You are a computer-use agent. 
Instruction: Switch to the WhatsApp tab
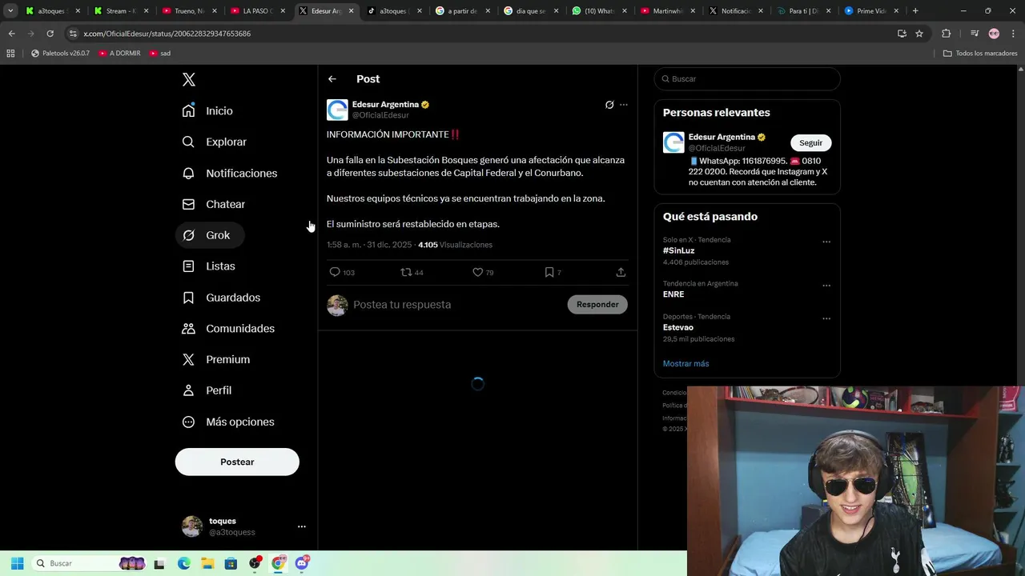(600, 11)
